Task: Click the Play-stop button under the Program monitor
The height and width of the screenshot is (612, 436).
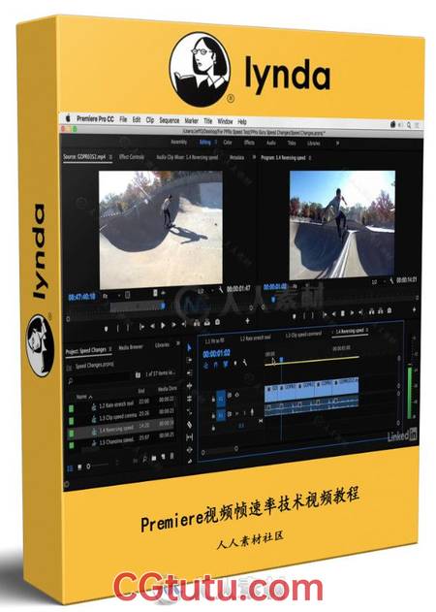Action: 342,313
